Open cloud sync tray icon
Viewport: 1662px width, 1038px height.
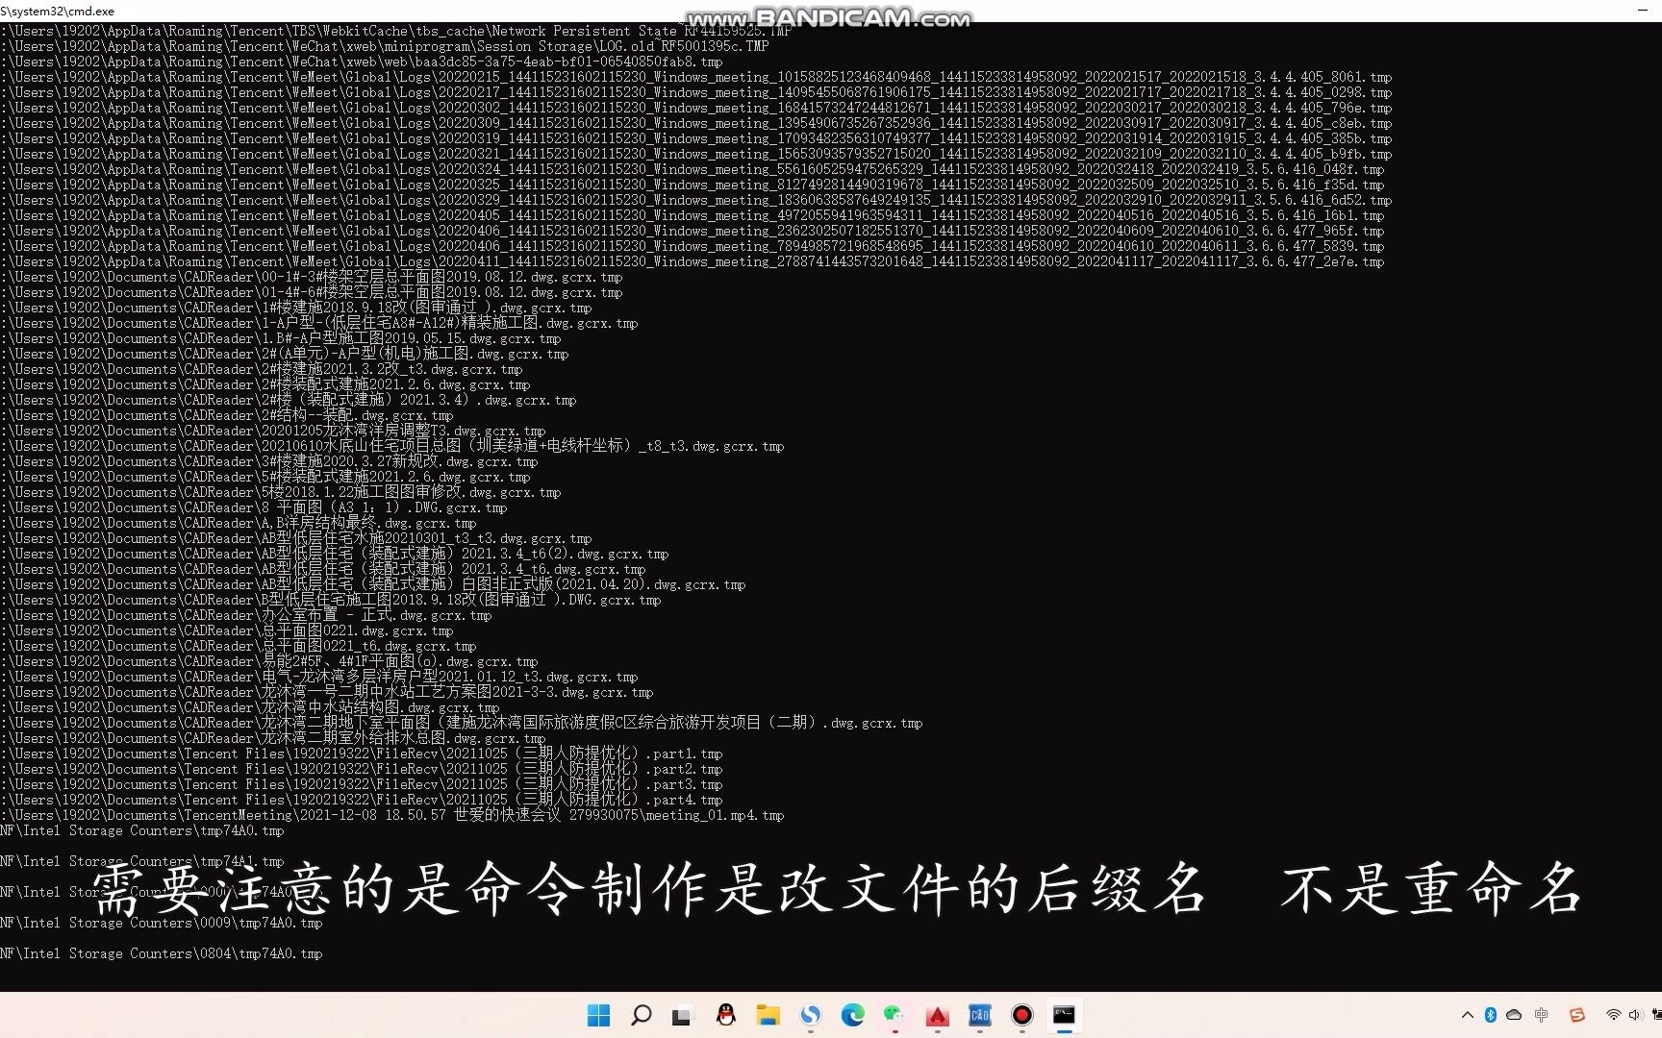[x=1514, y=1015]
